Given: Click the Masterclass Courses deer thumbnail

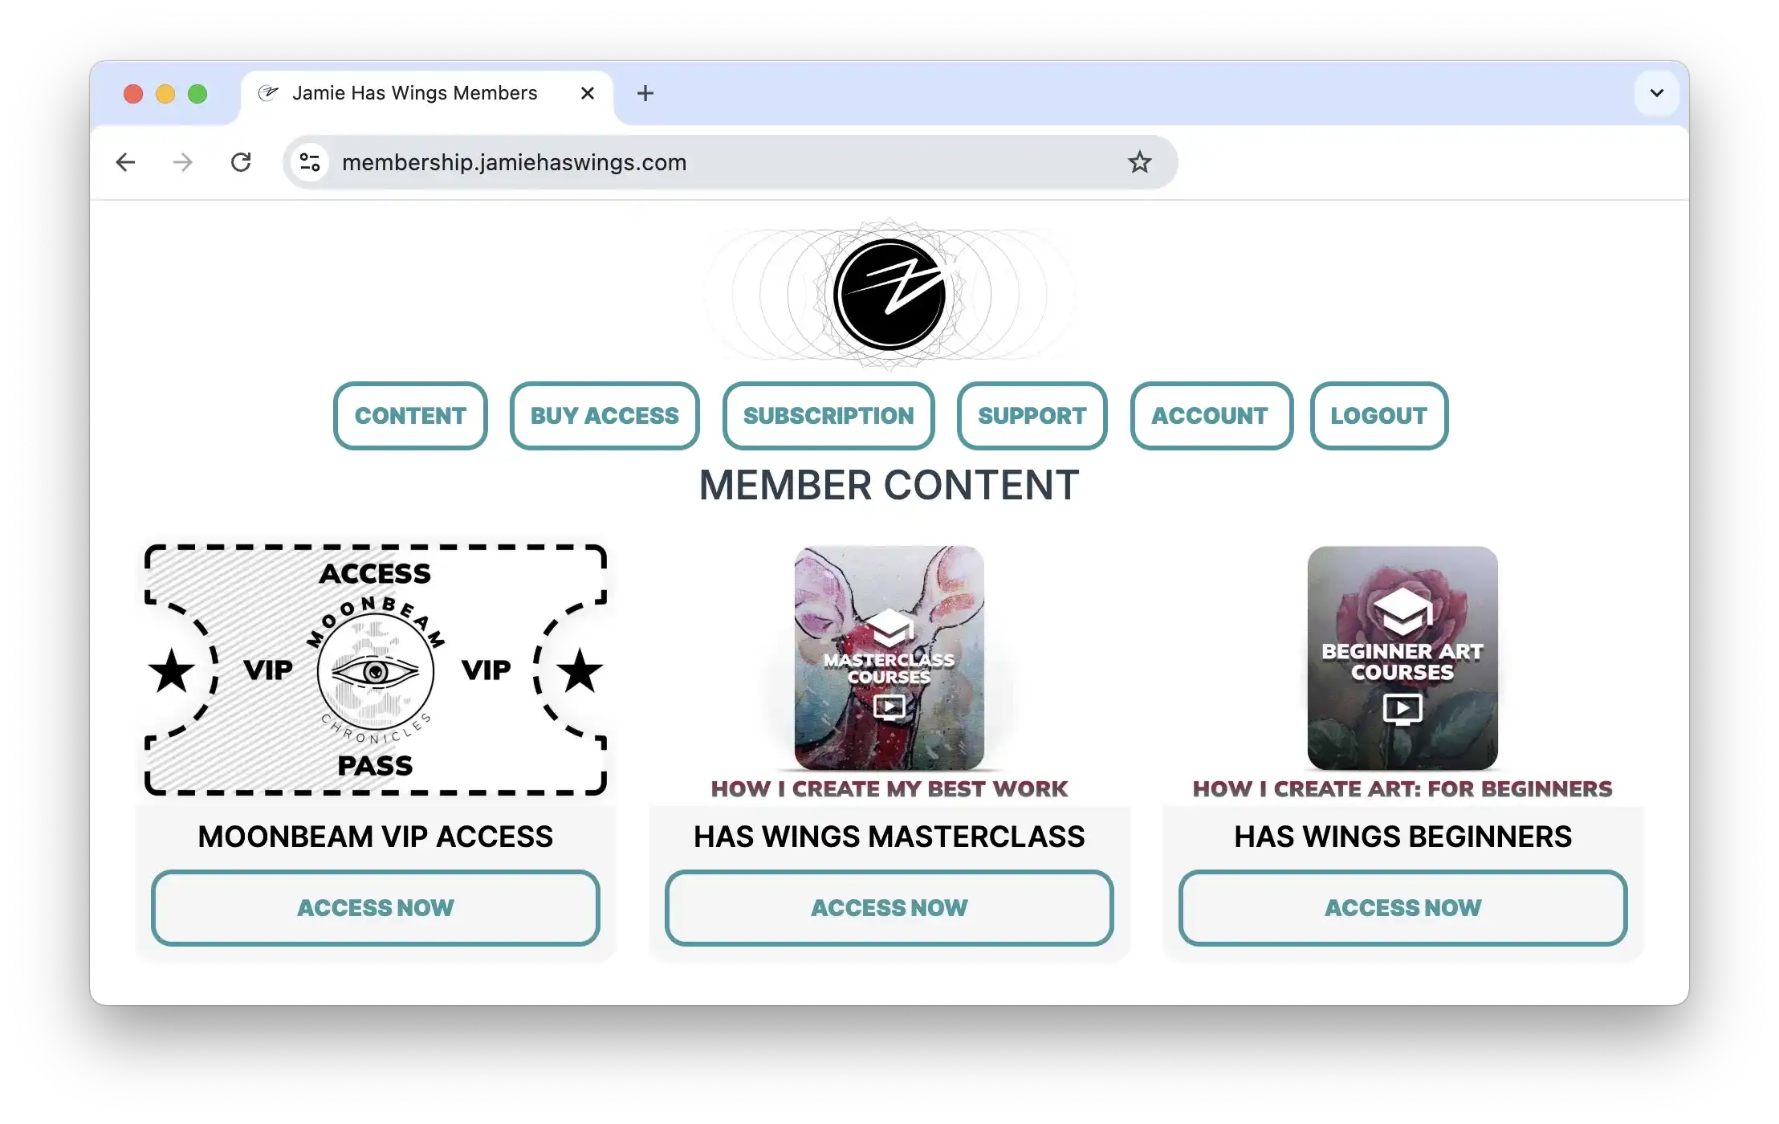Looking at the screenshot, I should coord(889,658).
